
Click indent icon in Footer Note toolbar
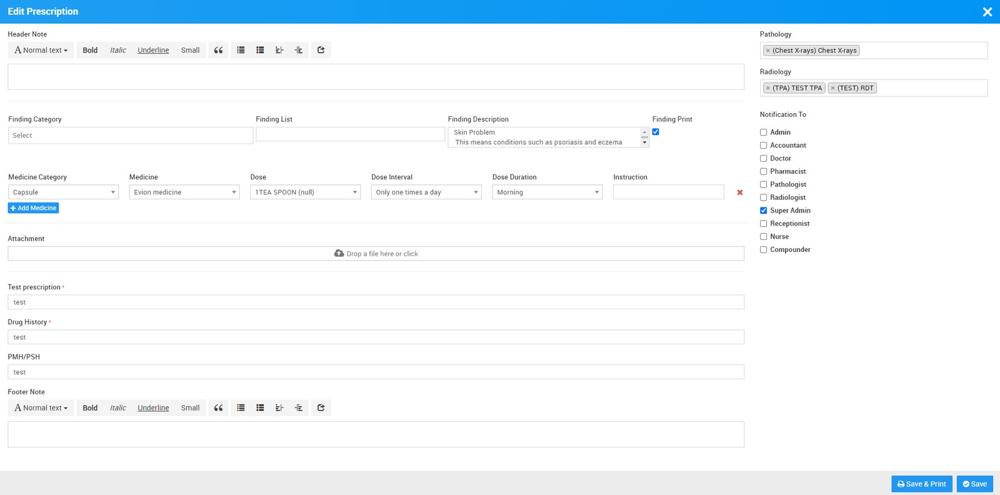[299, 408]
